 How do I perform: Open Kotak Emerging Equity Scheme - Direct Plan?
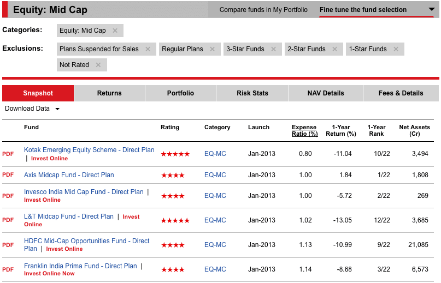(x=89, y=150)
